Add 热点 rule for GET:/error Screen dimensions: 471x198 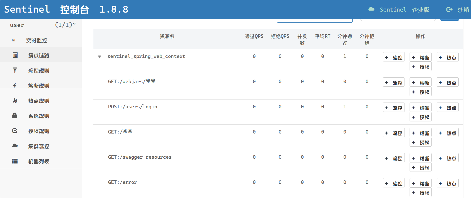pyautogui.click(x=447, y=183)
